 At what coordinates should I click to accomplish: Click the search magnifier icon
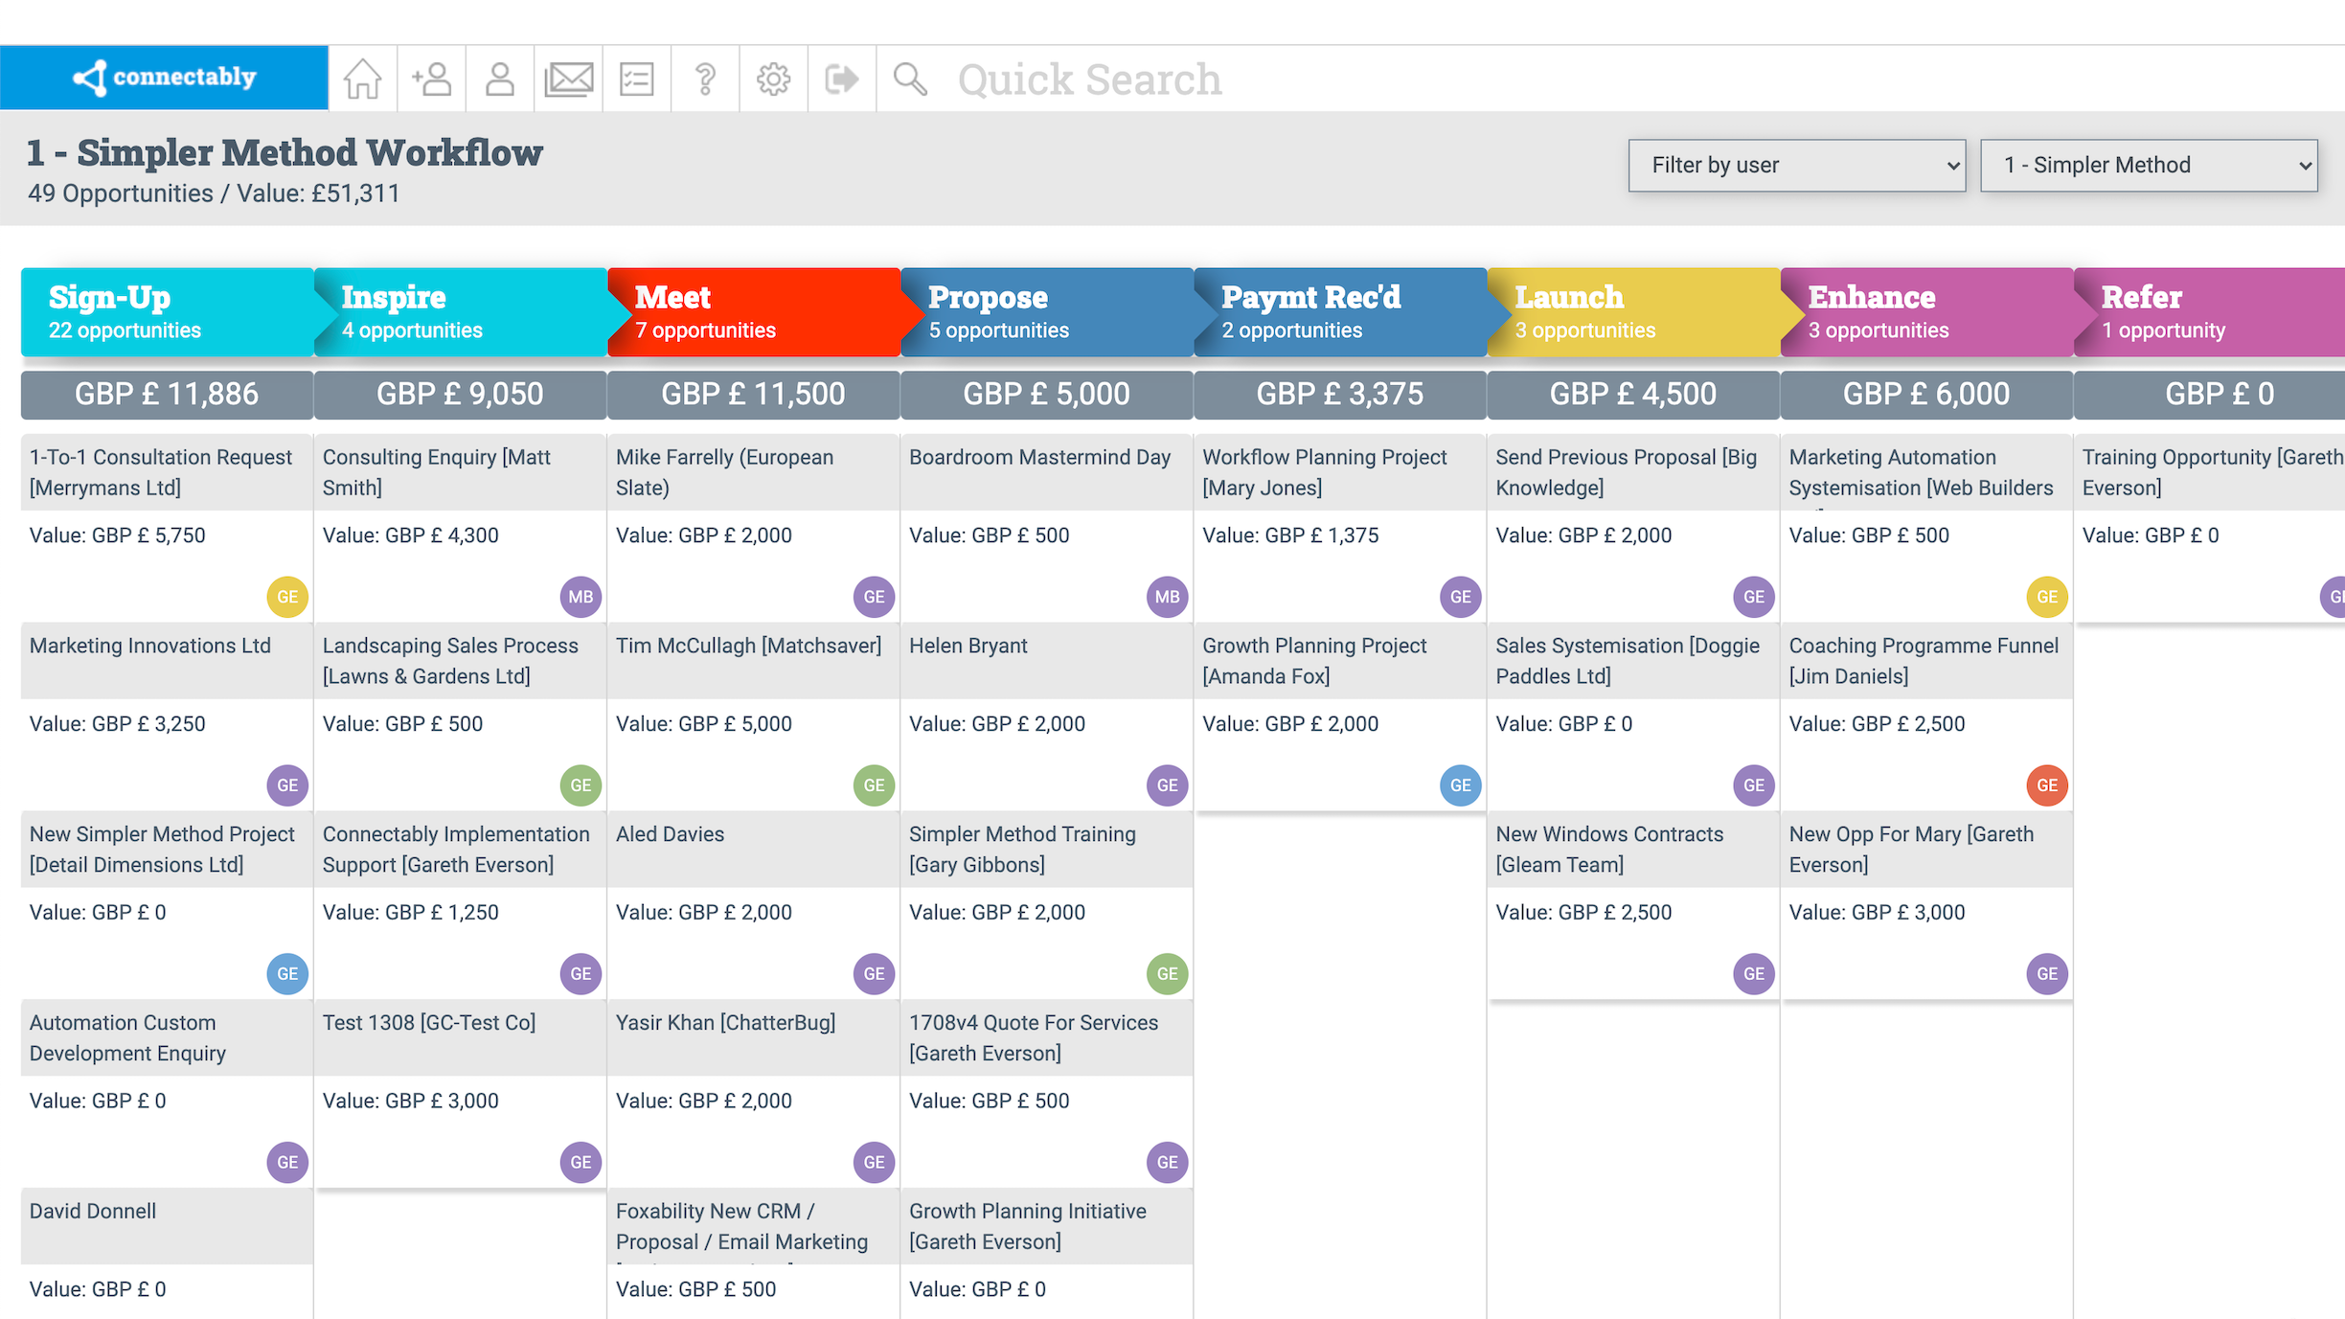coord(910,79)
